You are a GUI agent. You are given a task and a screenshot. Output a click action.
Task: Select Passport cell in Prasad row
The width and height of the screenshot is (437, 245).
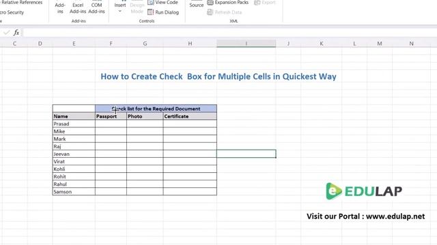pos(111,124)
